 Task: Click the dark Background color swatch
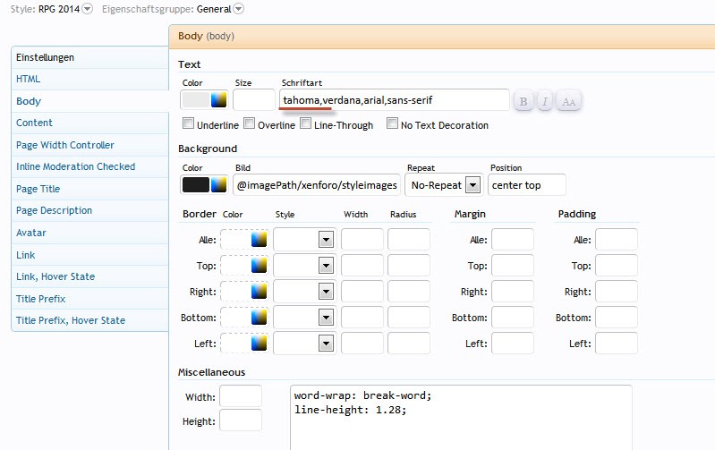coord(196,184)
